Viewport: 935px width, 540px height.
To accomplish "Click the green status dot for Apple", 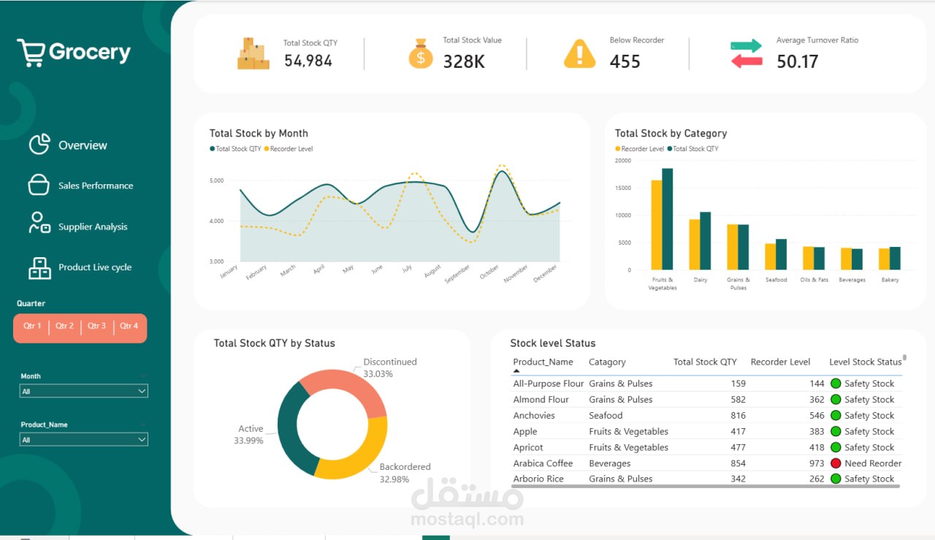I will tap(836, 432).
